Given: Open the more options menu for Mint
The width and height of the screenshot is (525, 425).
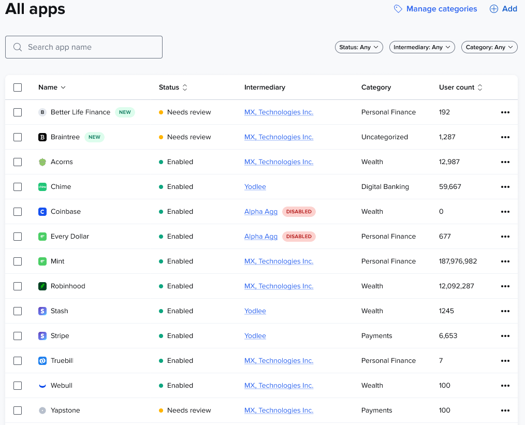Looking at the screenshot, I should pos(505,261).
